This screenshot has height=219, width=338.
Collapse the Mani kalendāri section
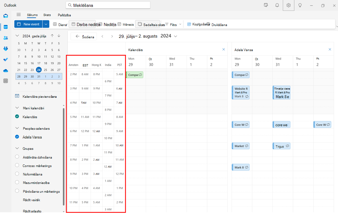(17, 108)
